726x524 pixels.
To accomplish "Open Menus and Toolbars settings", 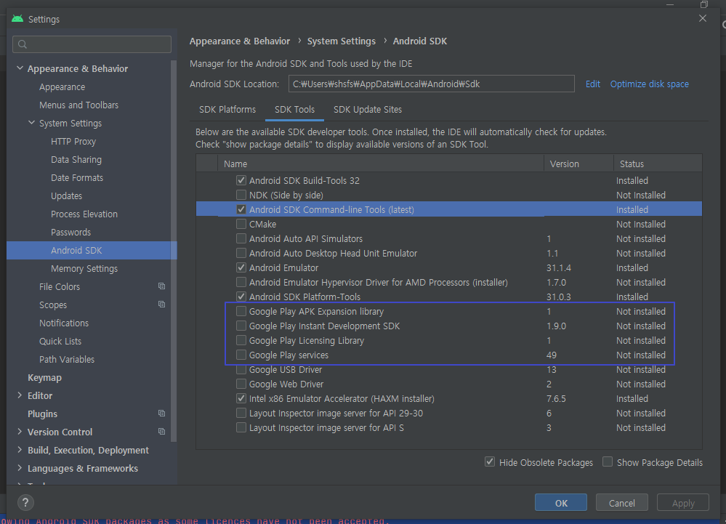I will click(78, 105).
